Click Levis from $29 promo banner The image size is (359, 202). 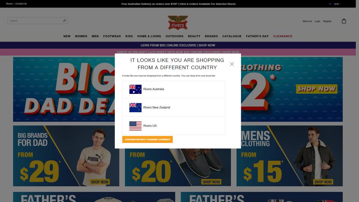[178, 45]
